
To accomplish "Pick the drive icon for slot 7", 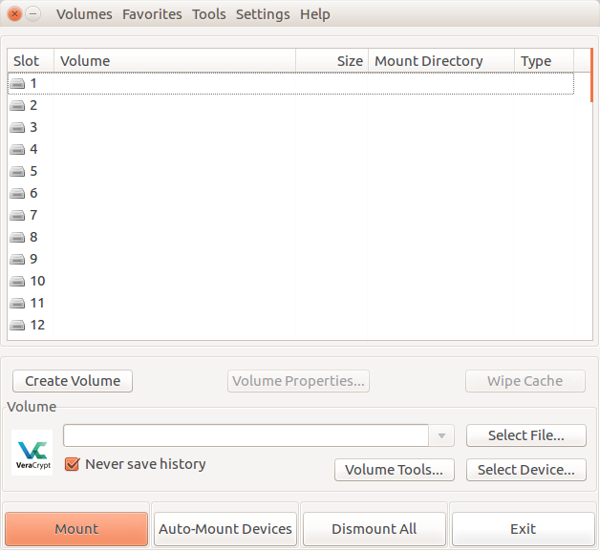I will coord(18,216).
